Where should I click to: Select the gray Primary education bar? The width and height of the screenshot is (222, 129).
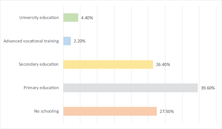(130, 88)
